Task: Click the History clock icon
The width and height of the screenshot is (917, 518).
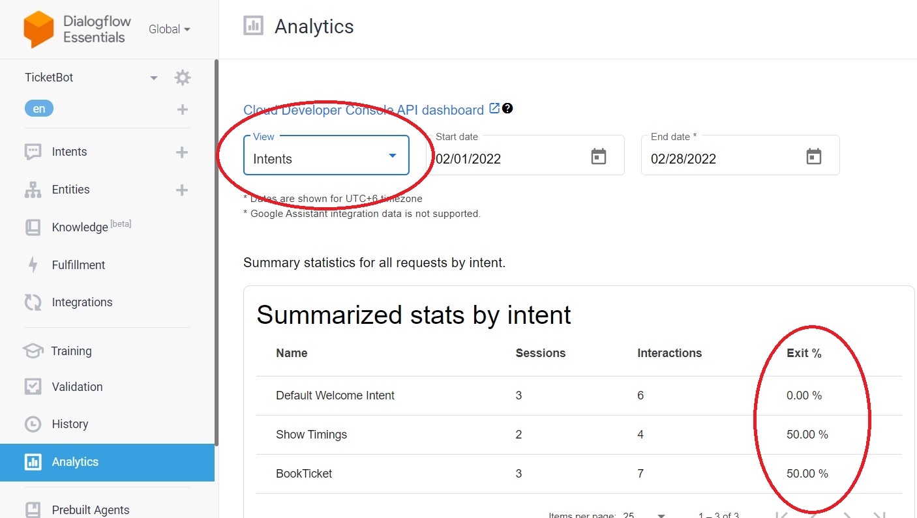Action: tap(33, 424)
